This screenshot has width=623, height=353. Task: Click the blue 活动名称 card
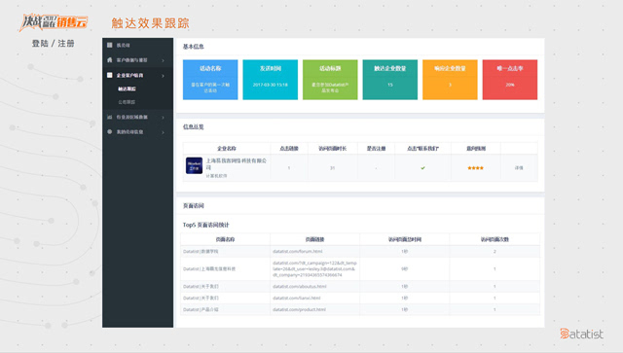click(210, 80)
